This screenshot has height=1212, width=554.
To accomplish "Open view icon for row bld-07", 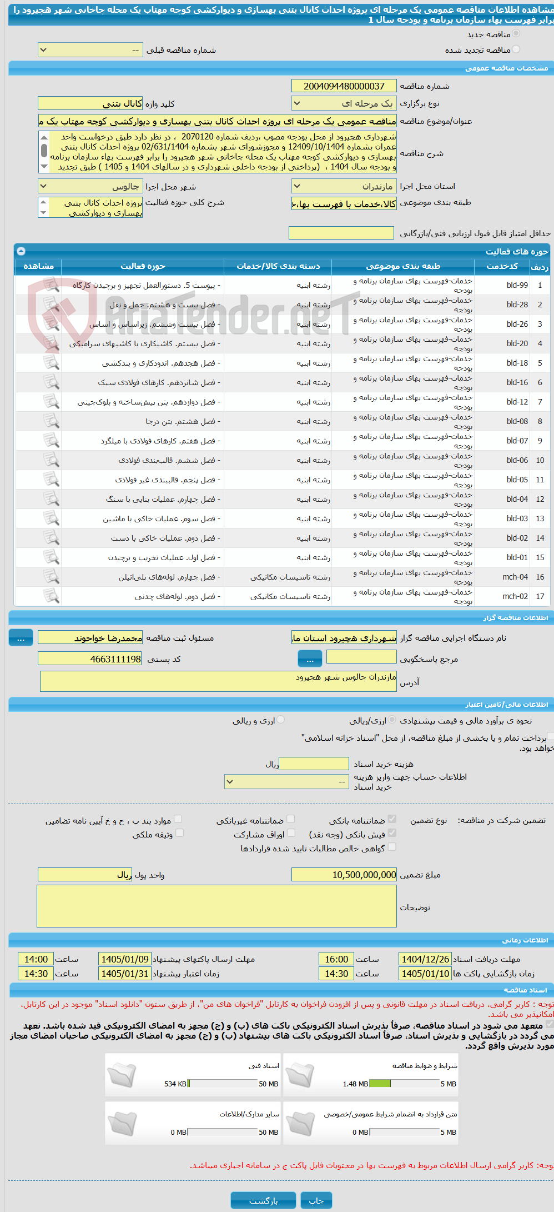I will click(51, 441).
